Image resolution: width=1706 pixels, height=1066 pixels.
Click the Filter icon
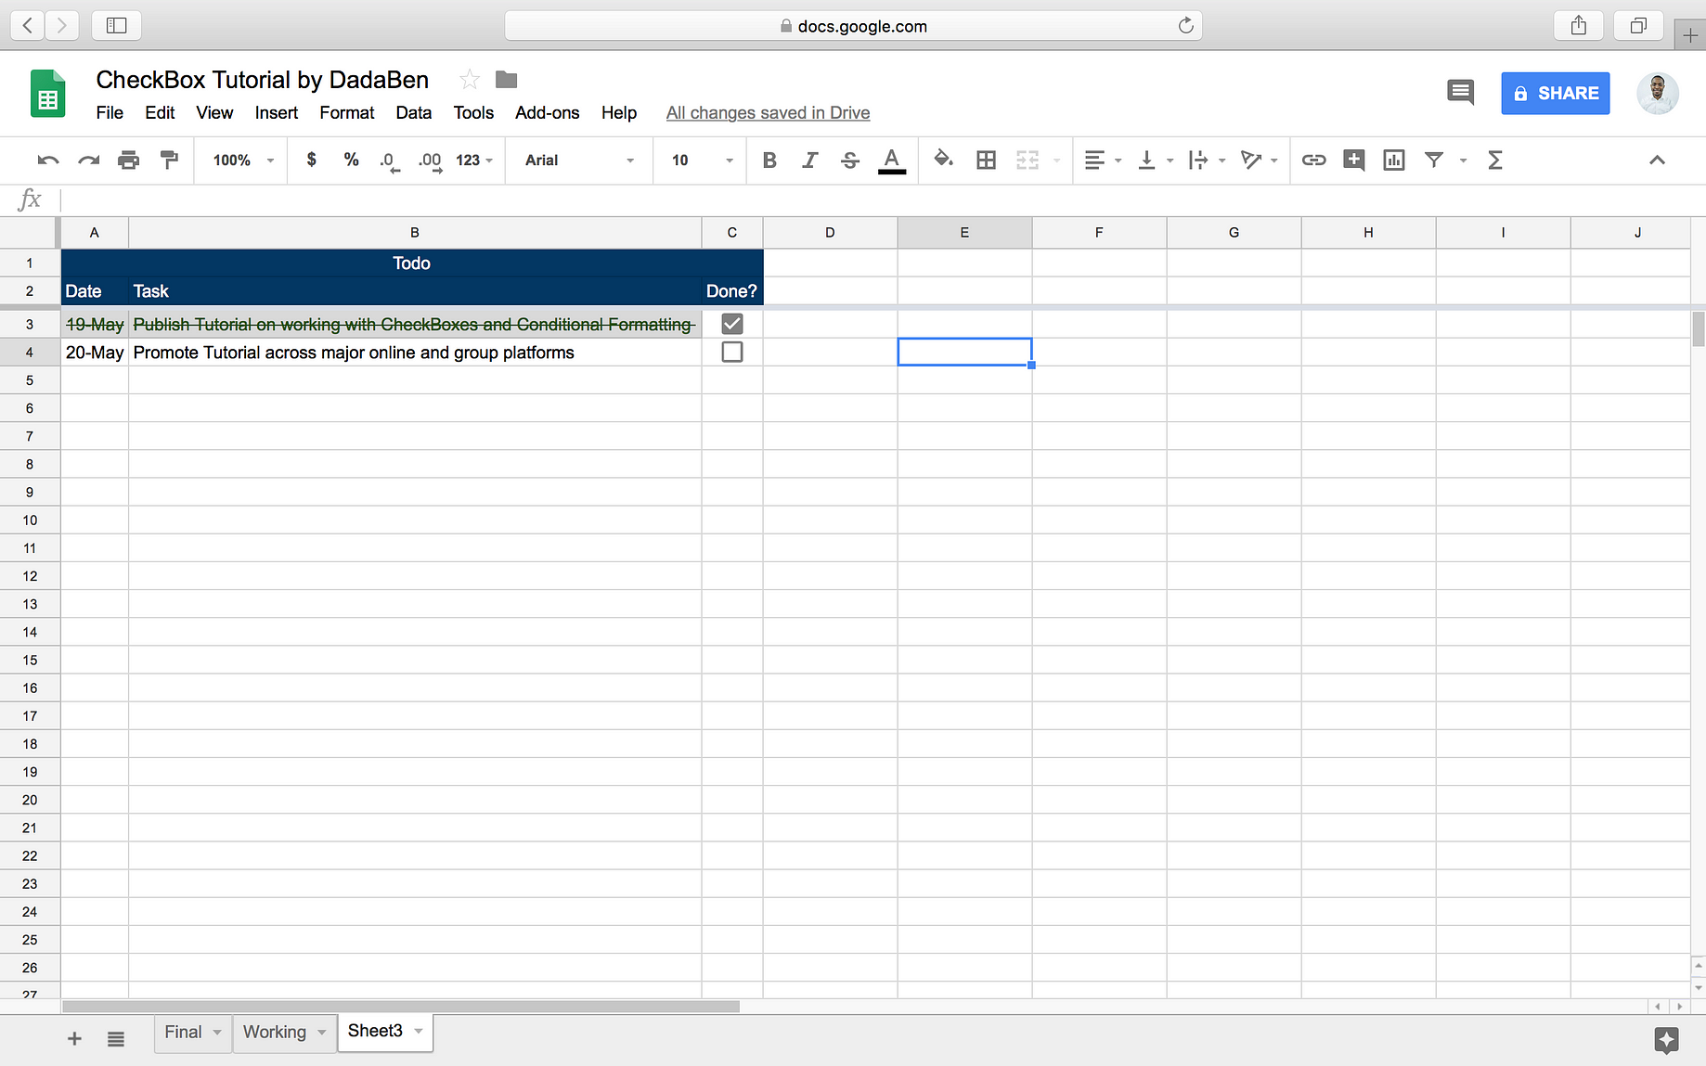1434,160
